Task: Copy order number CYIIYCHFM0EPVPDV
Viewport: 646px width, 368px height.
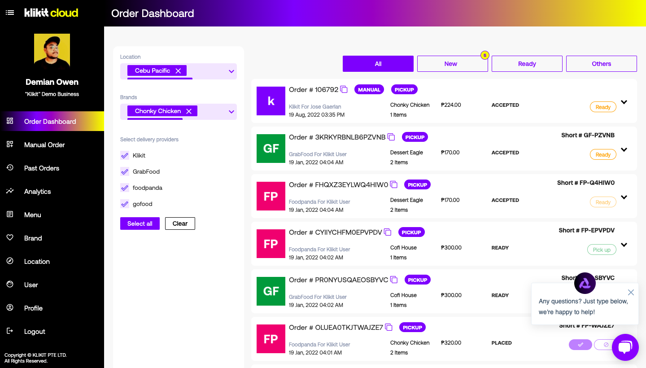Action: click(388, 232)
